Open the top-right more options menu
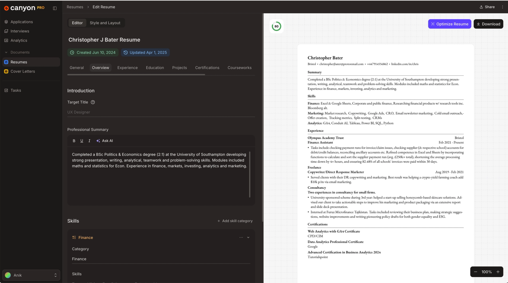Viewport: 508px width, 283px height. pos(502,7)
